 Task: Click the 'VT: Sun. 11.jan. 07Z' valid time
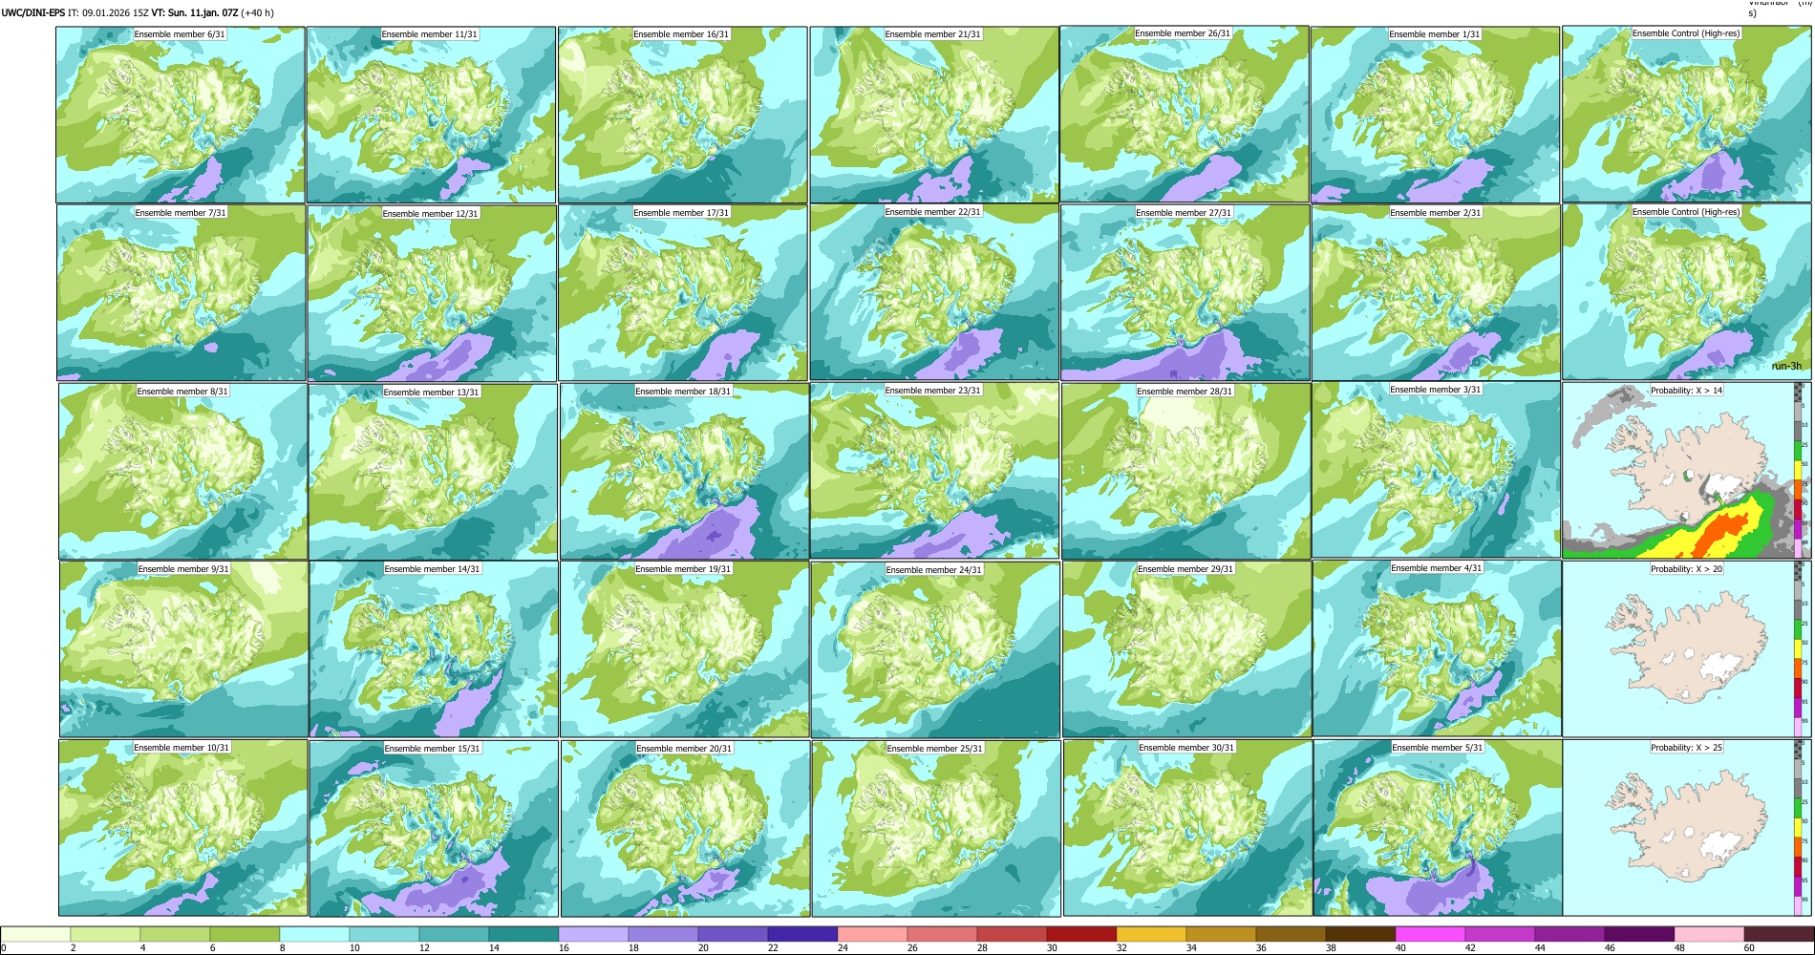point(195,13)
